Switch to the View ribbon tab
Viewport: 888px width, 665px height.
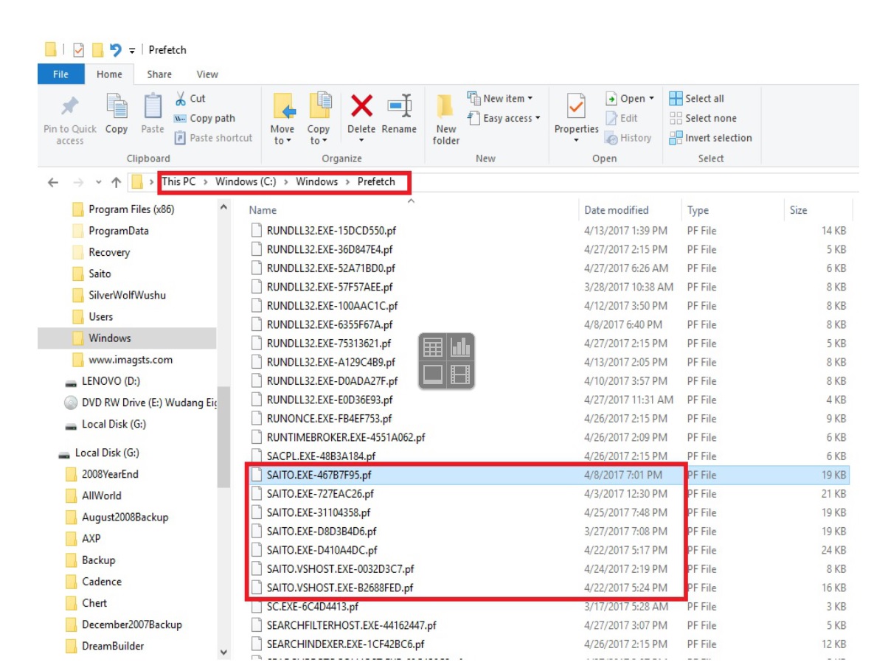click(207, 74)
